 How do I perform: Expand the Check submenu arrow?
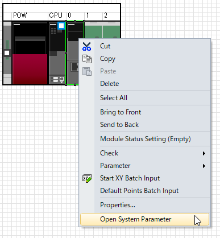(204, 153)
